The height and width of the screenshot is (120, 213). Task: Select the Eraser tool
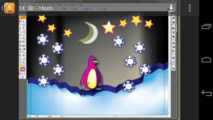pos(24,59)
